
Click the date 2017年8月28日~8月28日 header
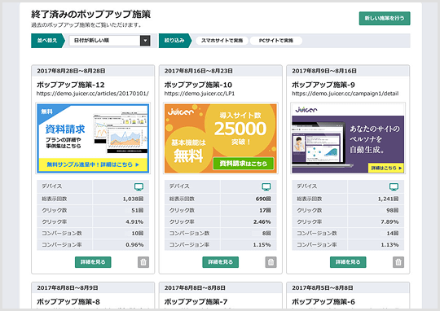coord(71,71)
